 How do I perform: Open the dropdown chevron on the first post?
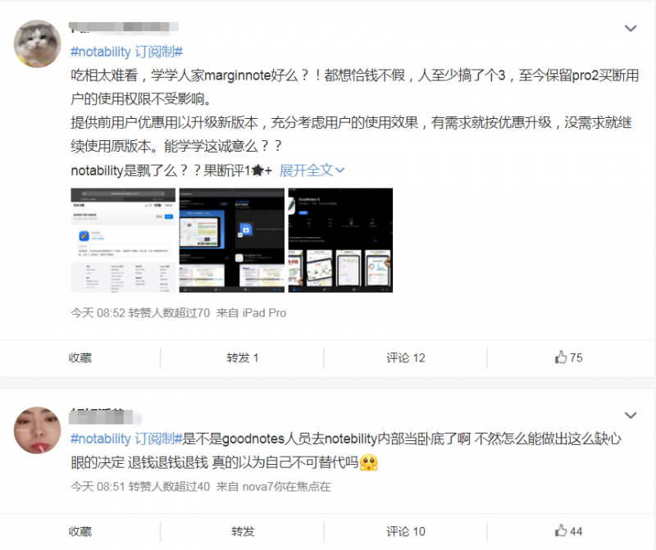pos(631,29)
